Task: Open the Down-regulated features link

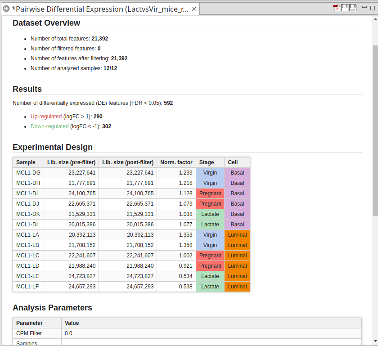Action: pyautogui.click(x=49, y=126)
